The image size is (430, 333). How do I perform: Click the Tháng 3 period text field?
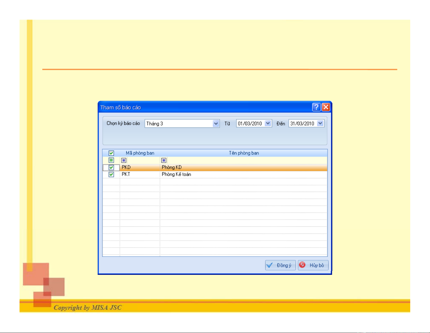pyautogui.click(x=179, y=124)
